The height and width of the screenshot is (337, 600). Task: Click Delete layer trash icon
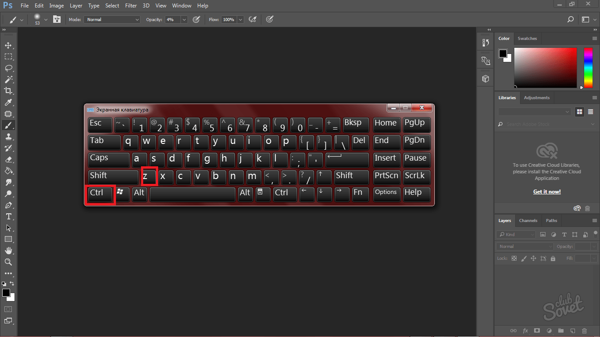tap(584, 330)
